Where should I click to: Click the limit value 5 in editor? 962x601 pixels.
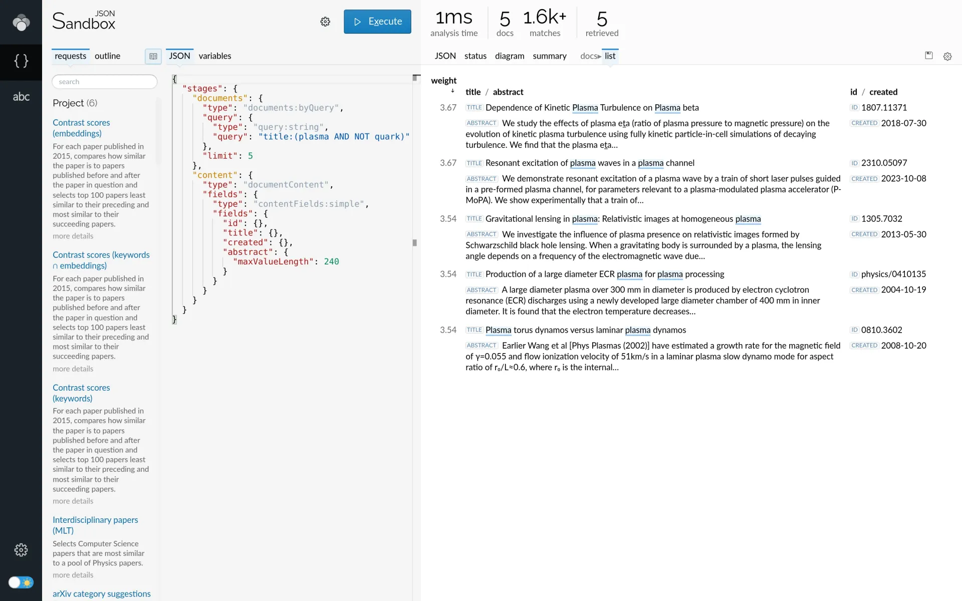click(251, 156)
